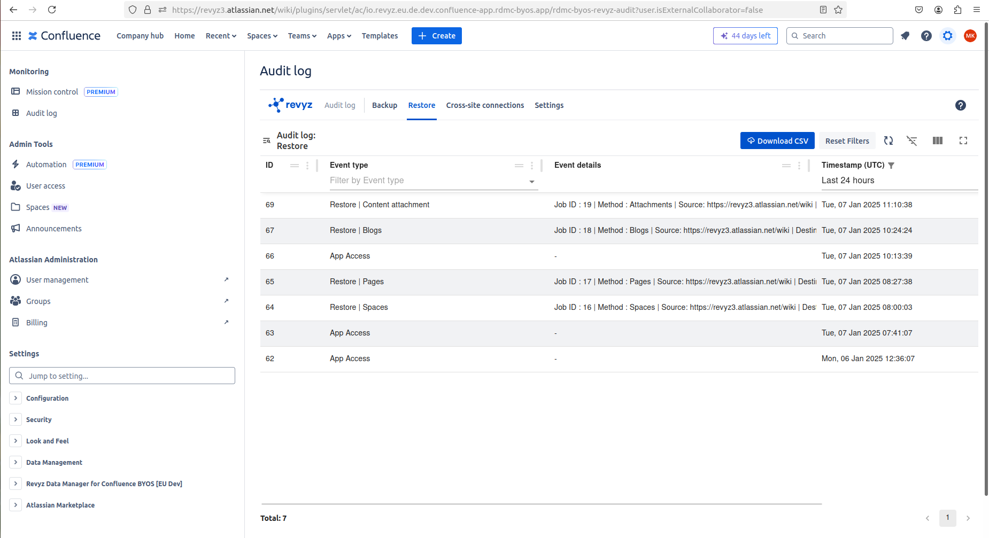Expand Atlassian Marketplace section
989x538 pixels.
click(x=16, y=505)
